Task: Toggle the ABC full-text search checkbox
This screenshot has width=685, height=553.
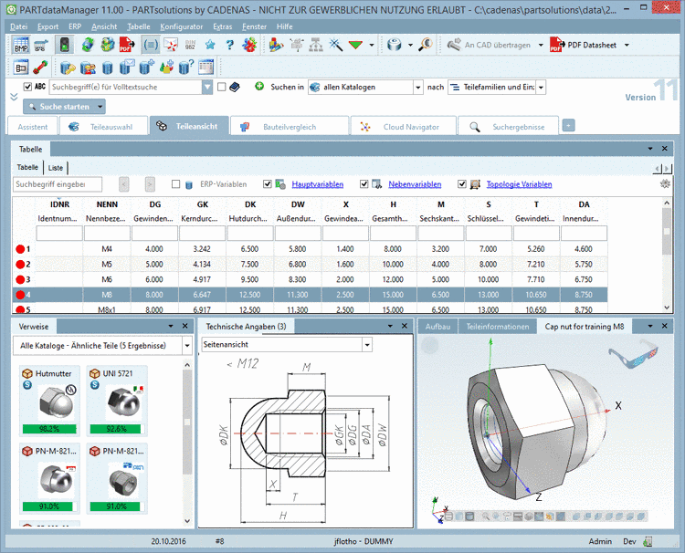Action: tap(27, 87)
